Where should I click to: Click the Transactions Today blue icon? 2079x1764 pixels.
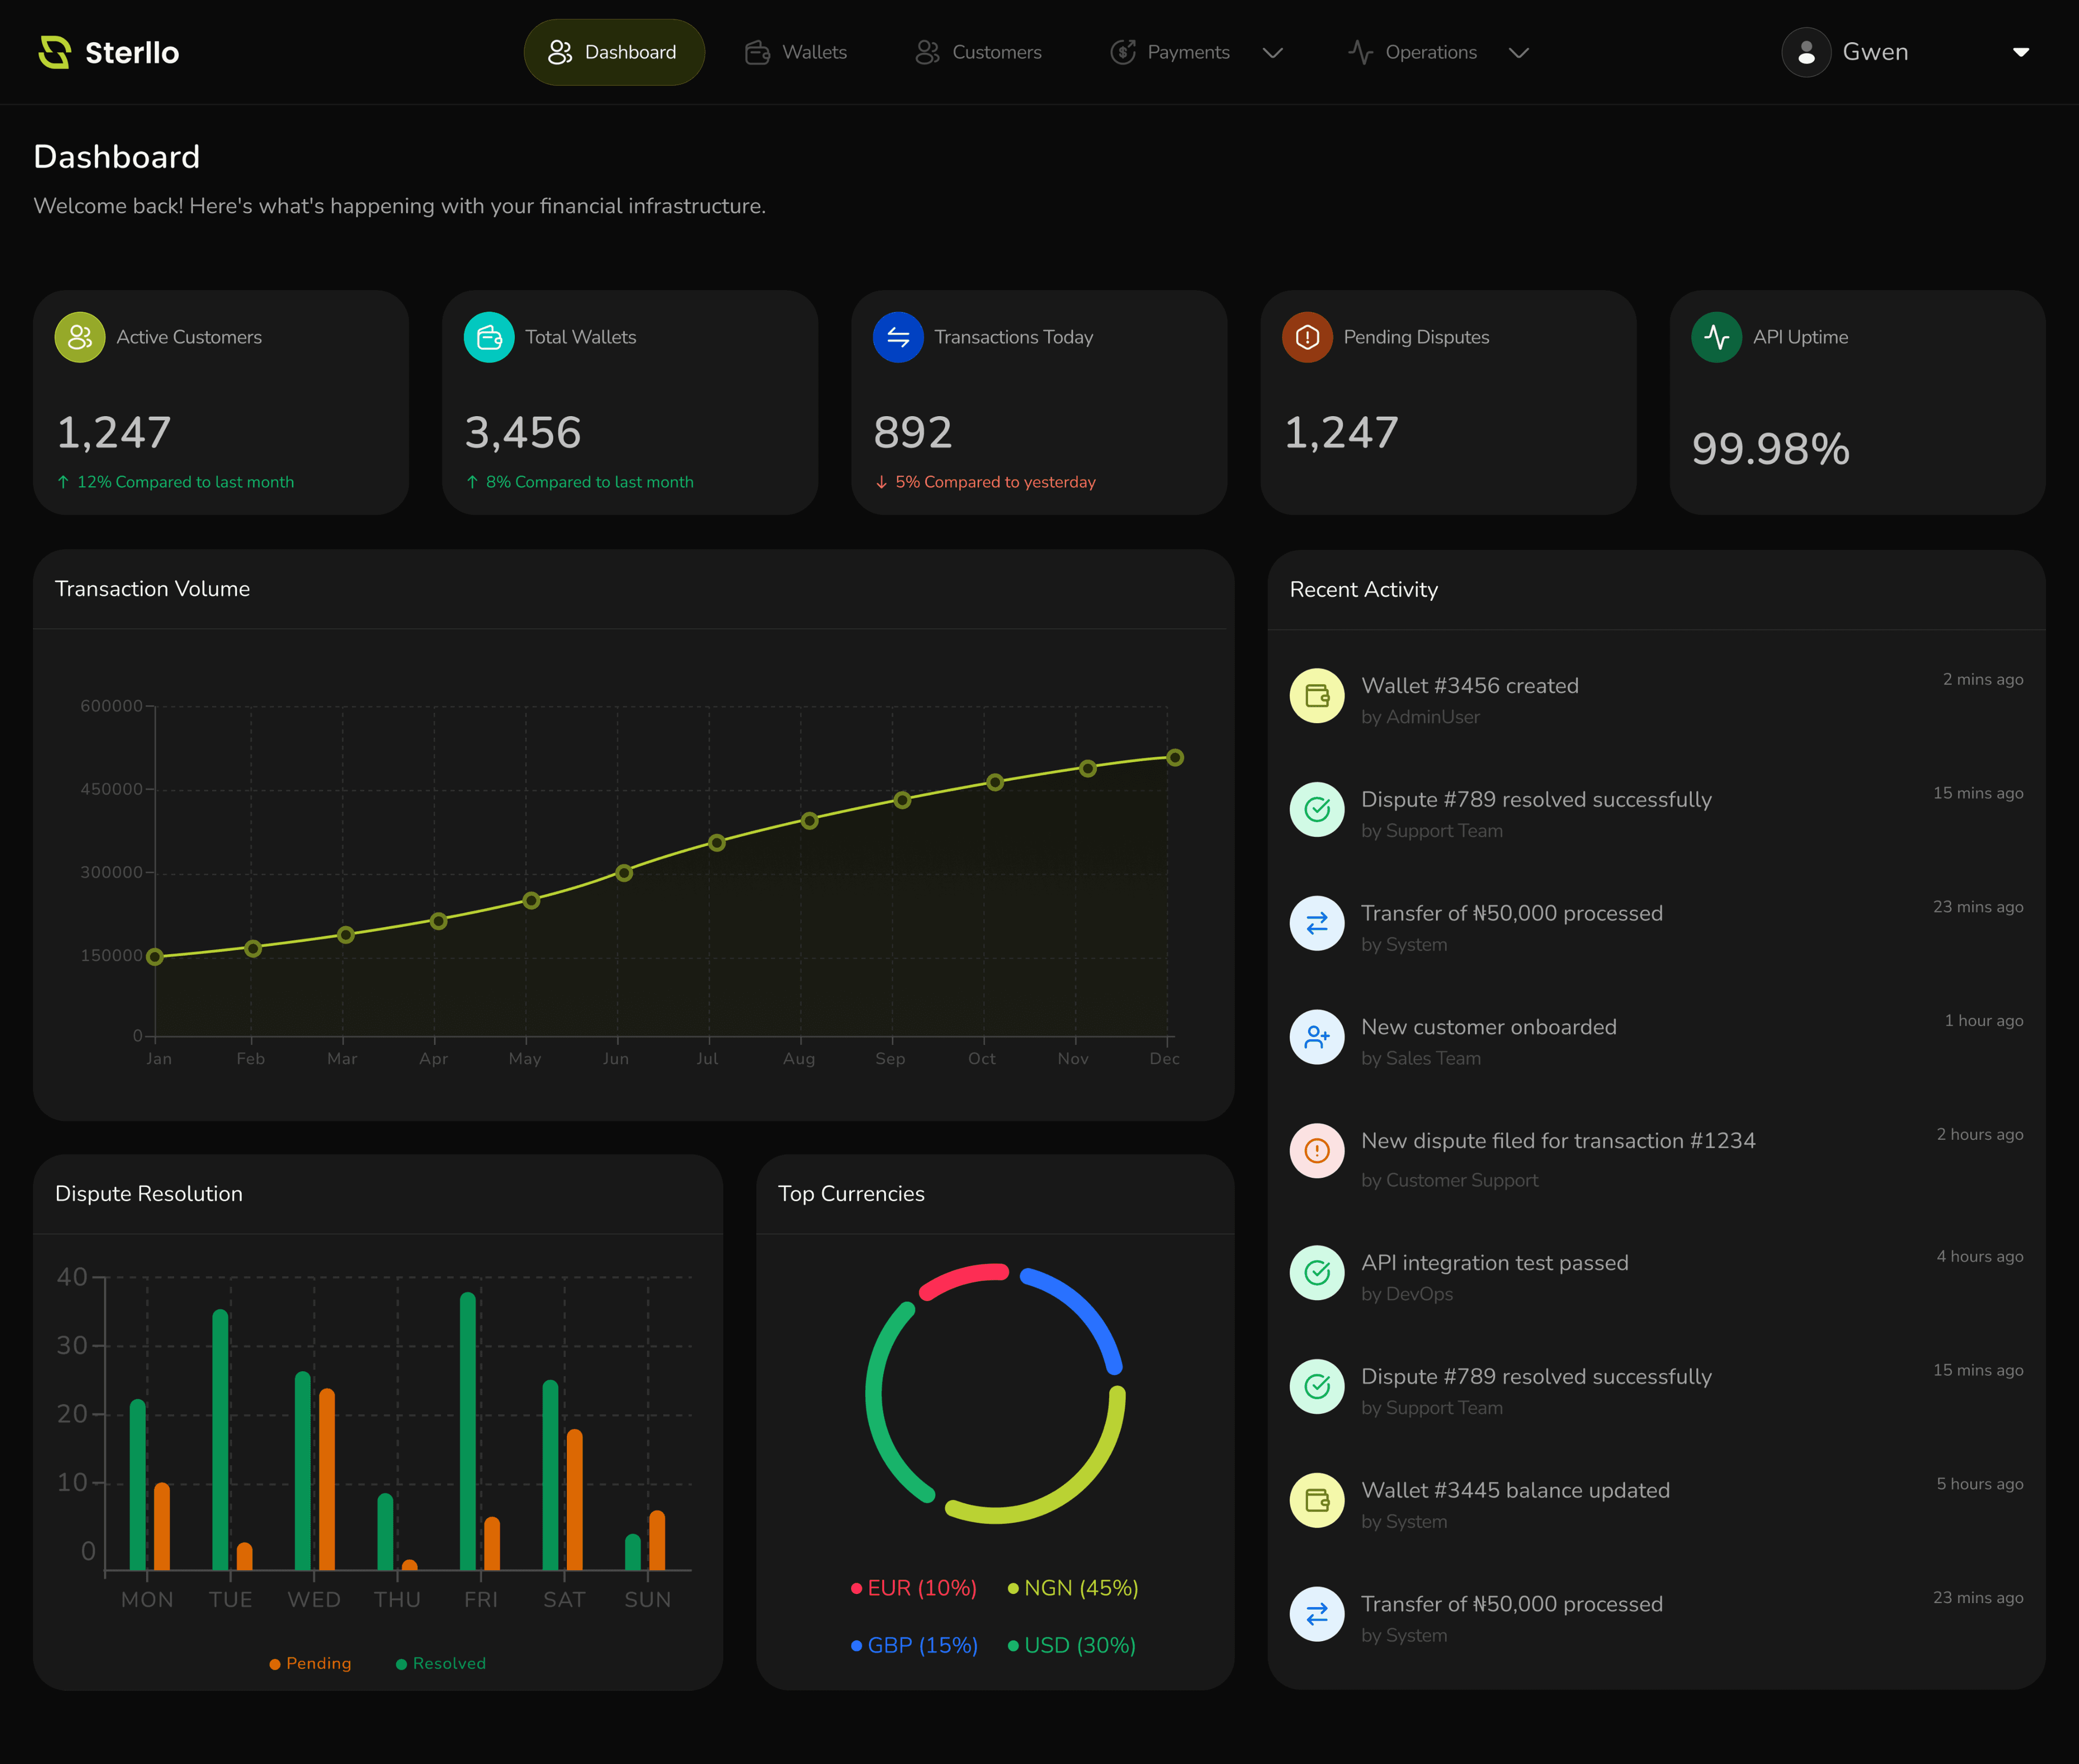[x=898, y=337]
